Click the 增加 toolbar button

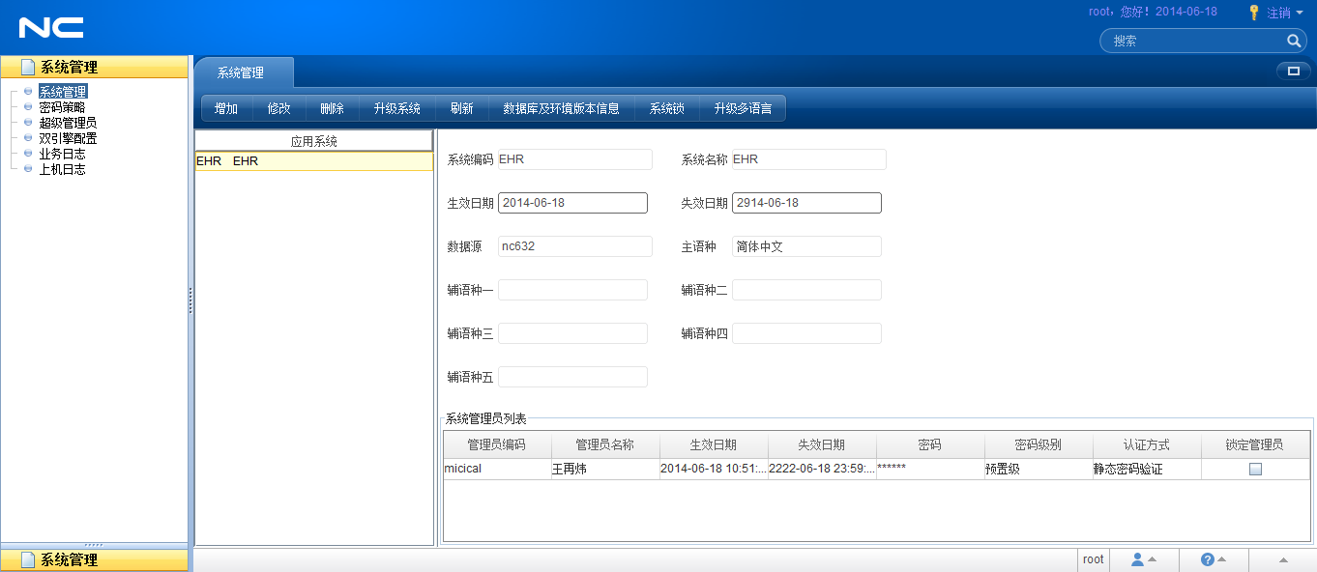[x=226, y=108]
